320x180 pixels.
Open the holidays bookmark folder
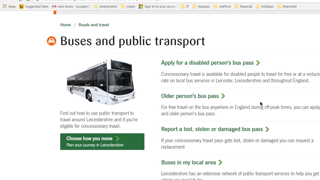coord(265,6)
